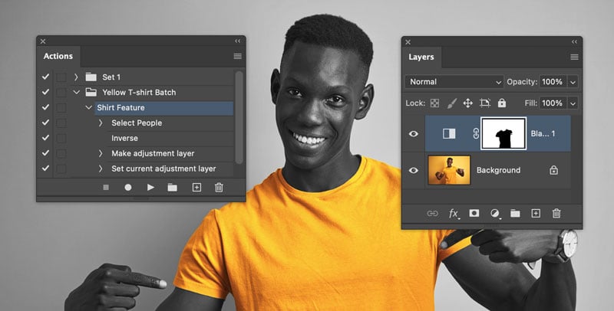Create new fill or adjustment layer icon

495,214
